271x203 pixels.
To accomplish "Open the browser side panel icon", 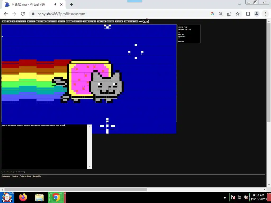I will (x=248, y=14).
